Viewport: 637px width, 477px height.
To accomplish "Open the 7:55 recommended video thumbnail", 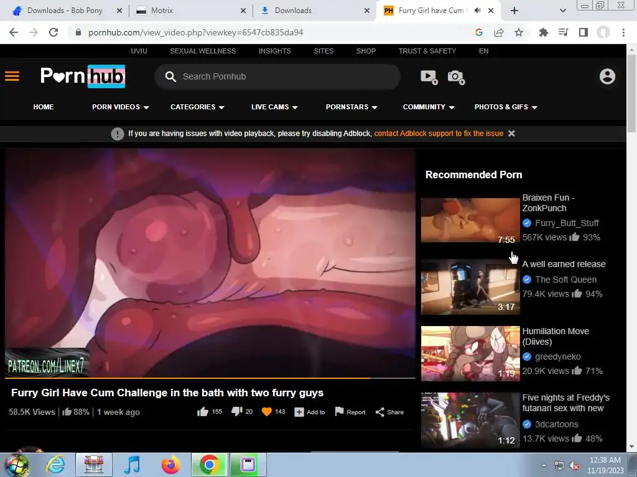I will [x=470, y=220].
